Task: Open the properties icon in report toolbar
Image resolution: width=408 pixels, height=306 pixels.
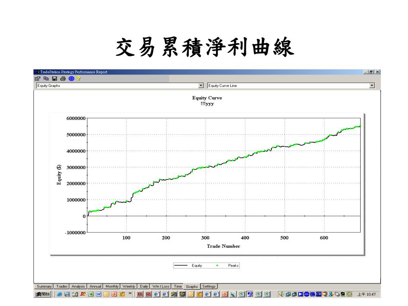Action: [37, 78]
